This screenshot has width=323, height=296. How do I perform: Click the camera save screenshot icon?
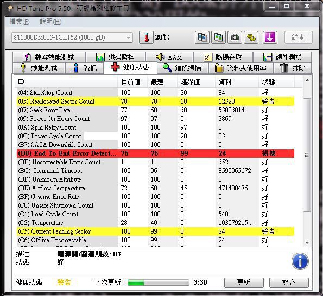point(235,37)
